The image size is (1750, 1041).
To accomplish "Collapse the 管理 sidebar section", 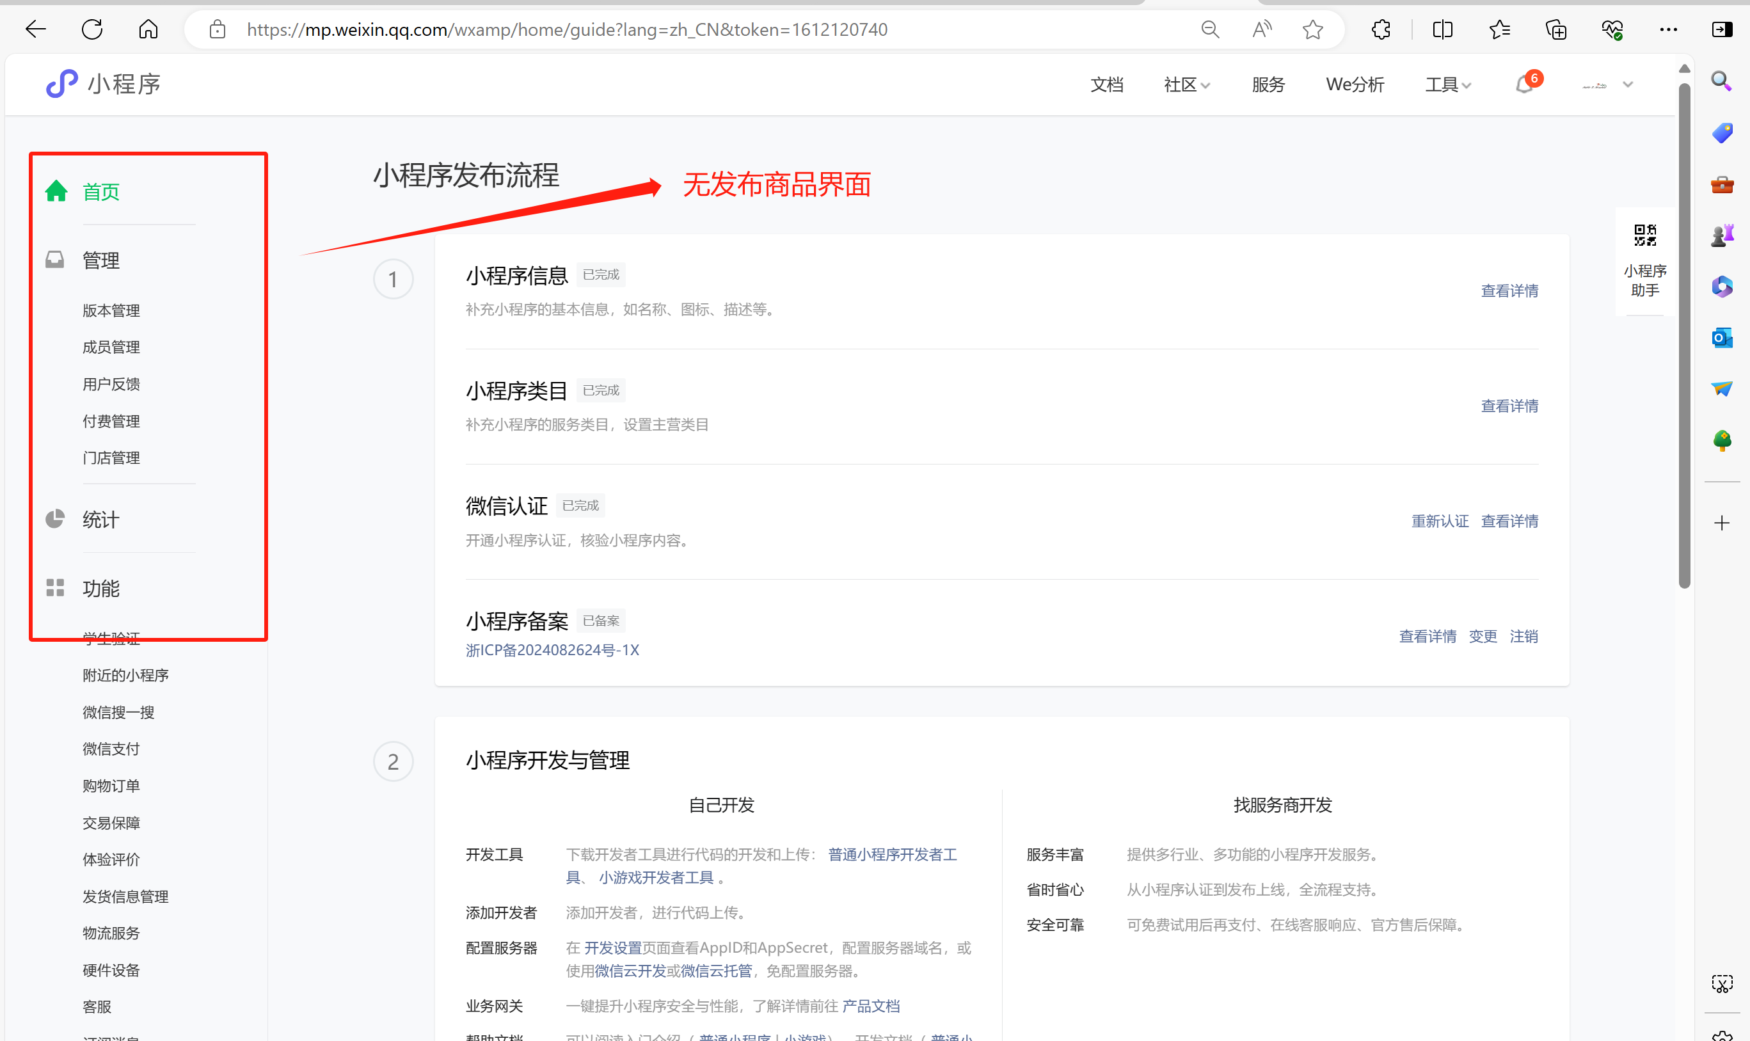I will (101, 260).
